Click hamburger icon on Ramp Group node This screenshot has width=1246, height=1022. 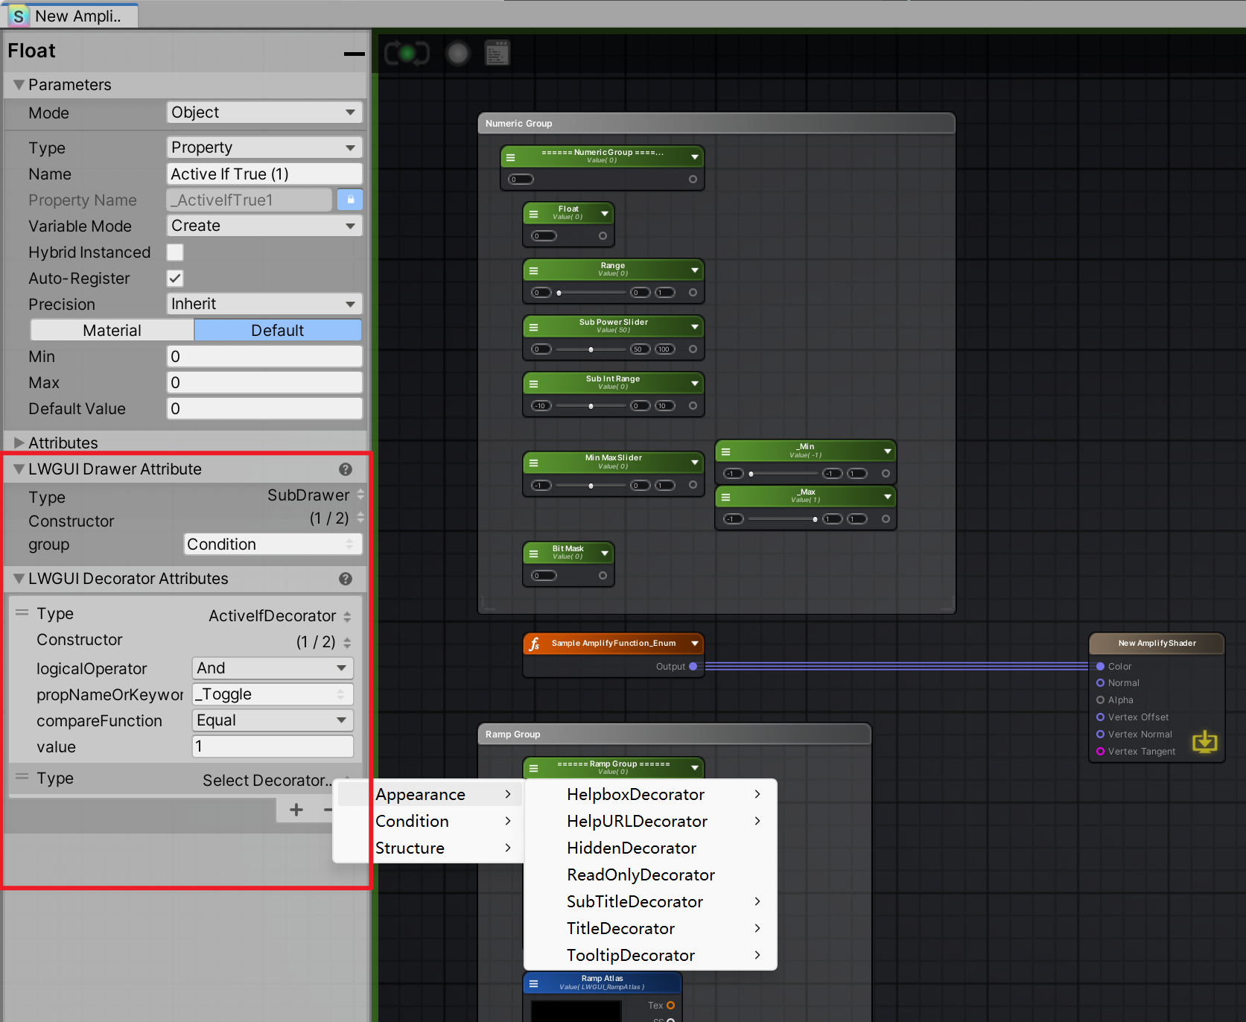[x=533, y=768]
